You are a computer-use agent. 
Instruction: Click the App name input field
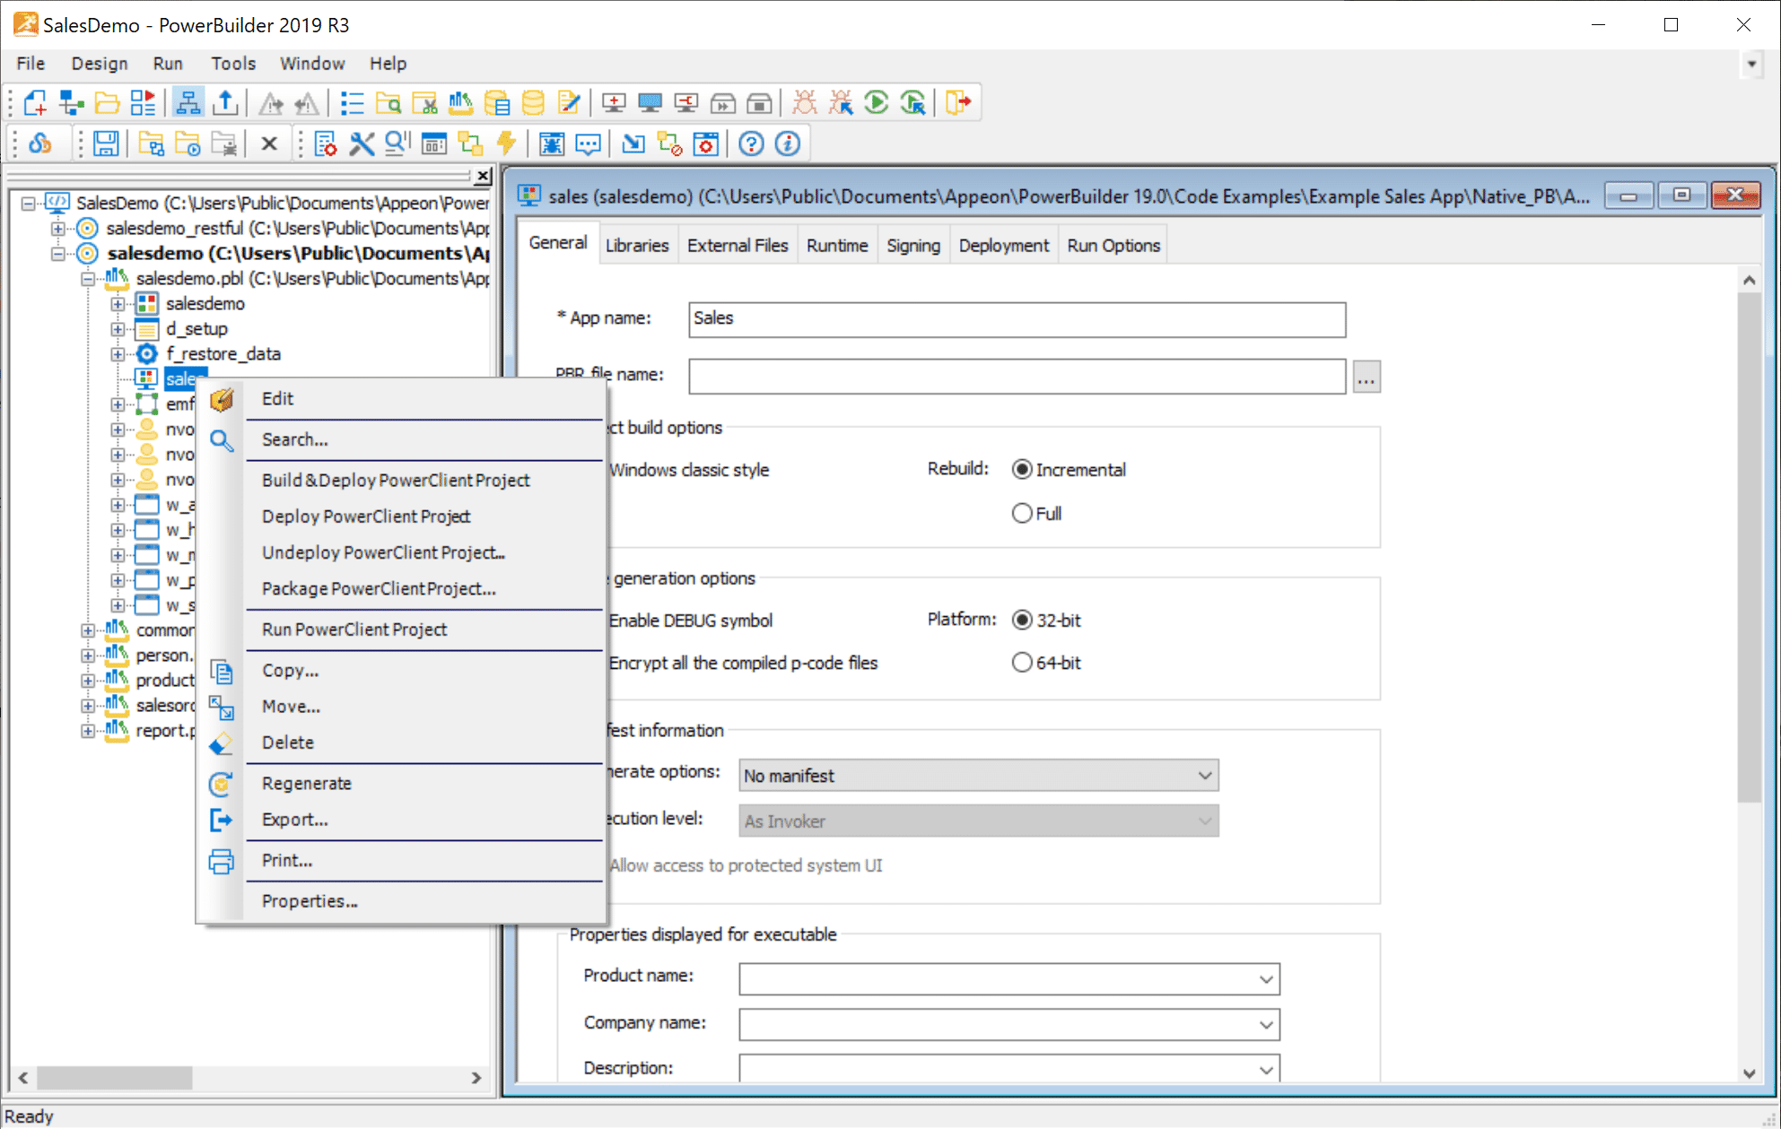[1017, 319]
